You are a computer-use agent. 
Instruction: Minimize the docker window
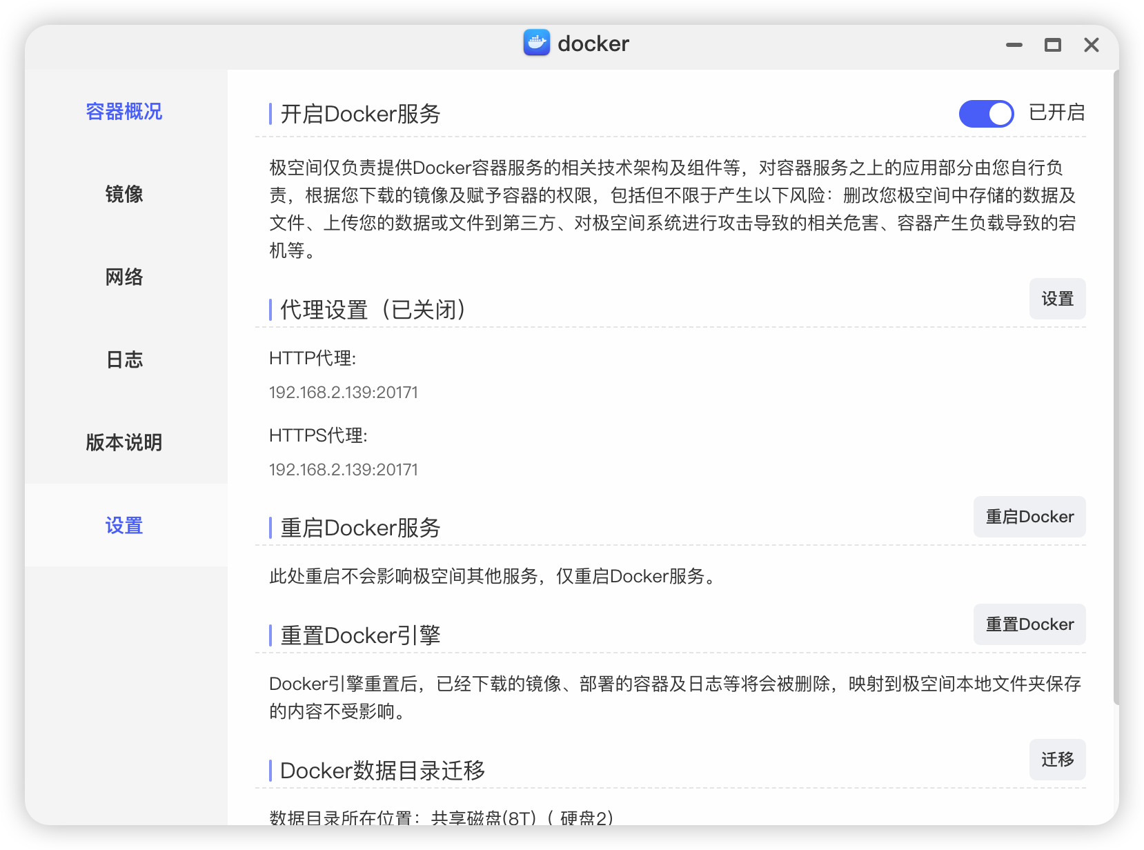(x=1014, y=45)
